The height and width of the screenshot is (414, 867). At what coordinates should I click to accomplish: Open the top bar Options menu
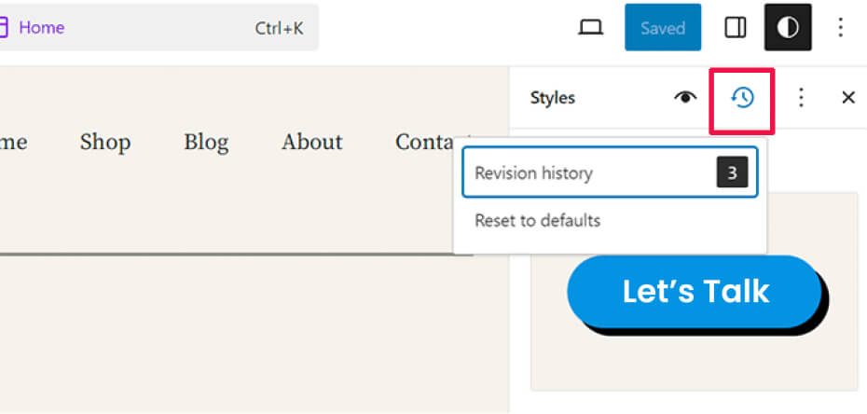pos(840,28)
